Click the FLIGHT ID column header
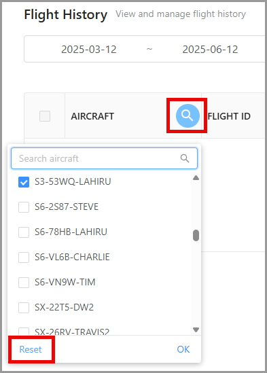 pyautogui.click(x=229, y=116)
